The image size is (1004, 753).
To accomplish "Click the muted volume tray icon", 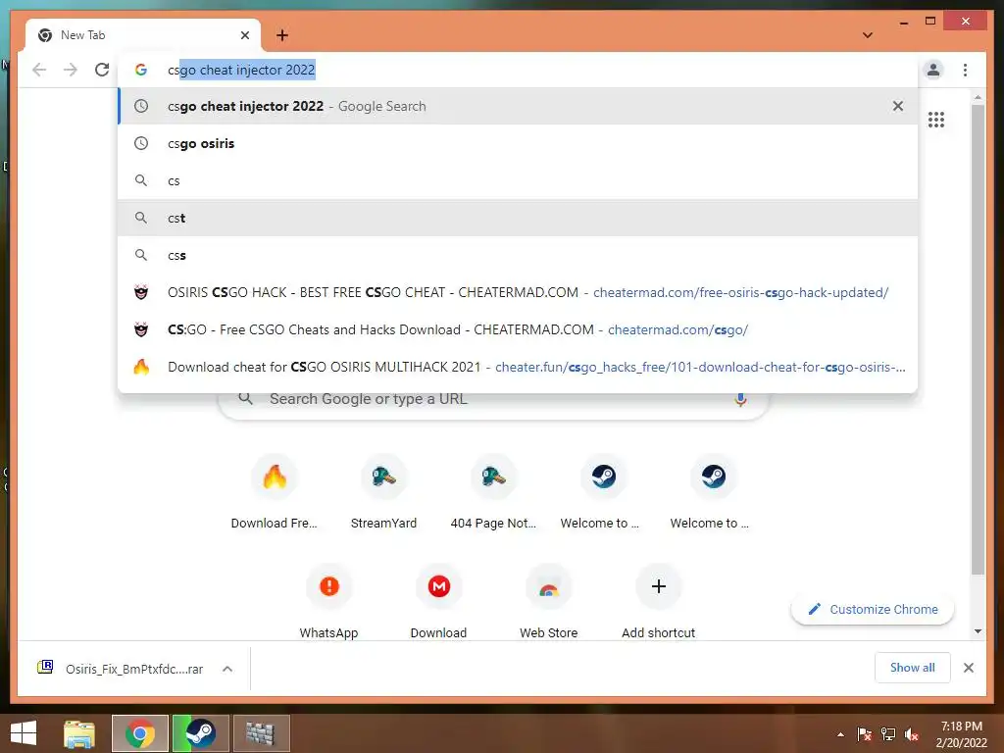I will click(912, 734).
